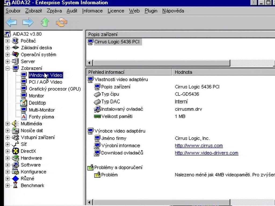Open the Audit menu
Screen dimensions: 275x206
(72, 11)
